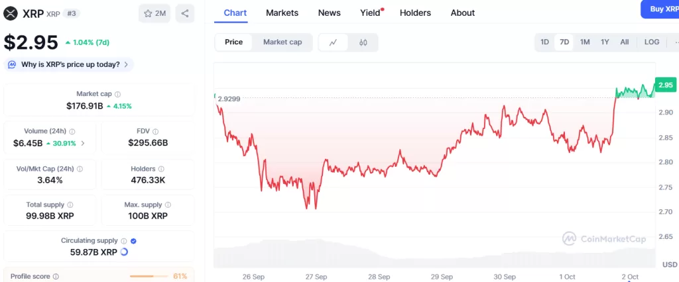Click the Holders info icon
This screenshot has width=679, height=282.
[x=162, y=169]
